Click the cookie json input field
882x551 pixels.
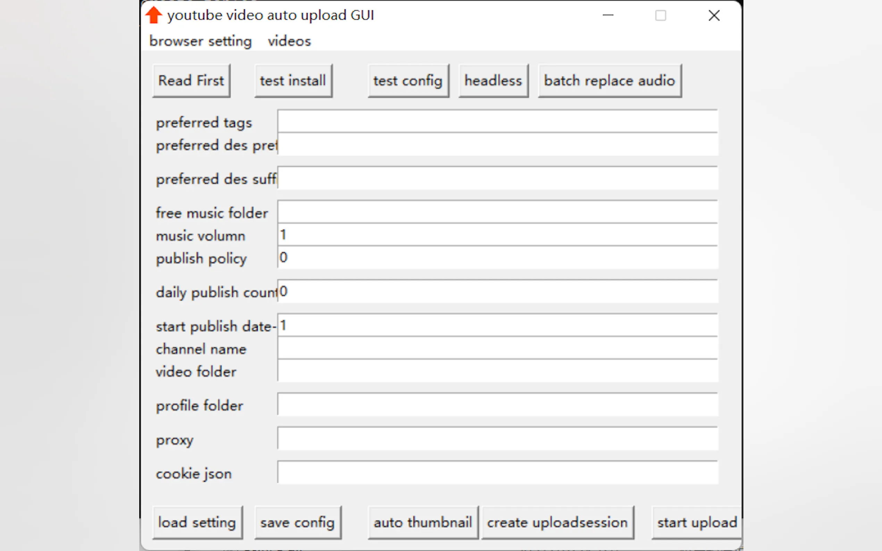497,472
